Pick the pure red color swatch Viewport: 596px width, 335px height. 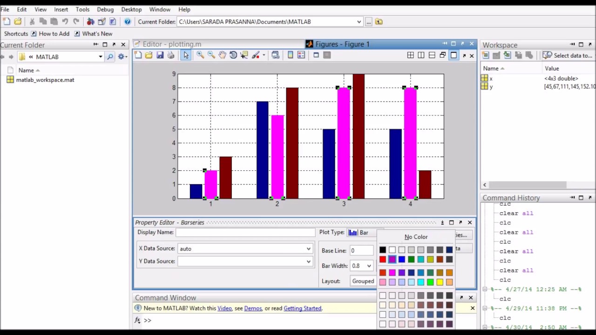pos(383,260)
